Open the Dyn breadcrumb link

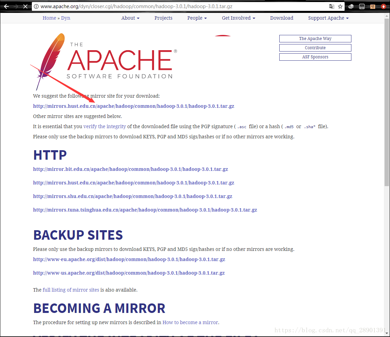pyautogui.click(x=66, y=18)
